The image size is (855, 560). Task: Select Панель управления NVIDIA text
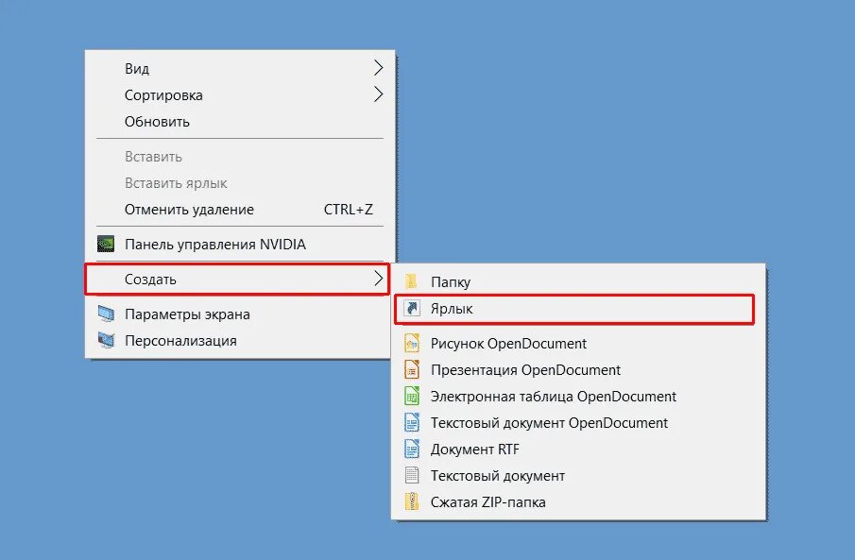pos(214,245)
